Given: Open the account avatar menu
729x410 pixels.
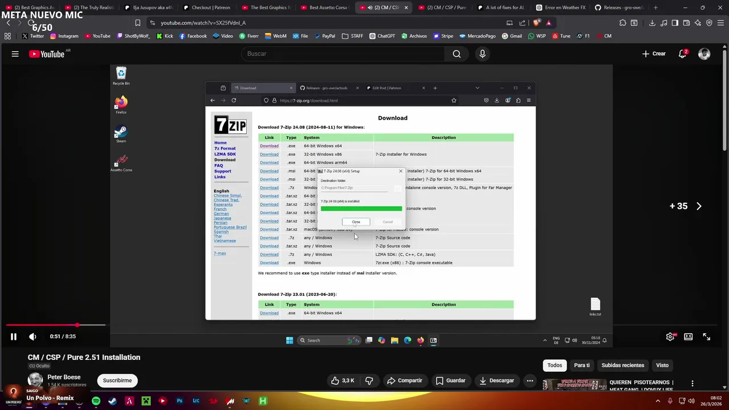Looking at the screenshot, I should coord(705,54).
